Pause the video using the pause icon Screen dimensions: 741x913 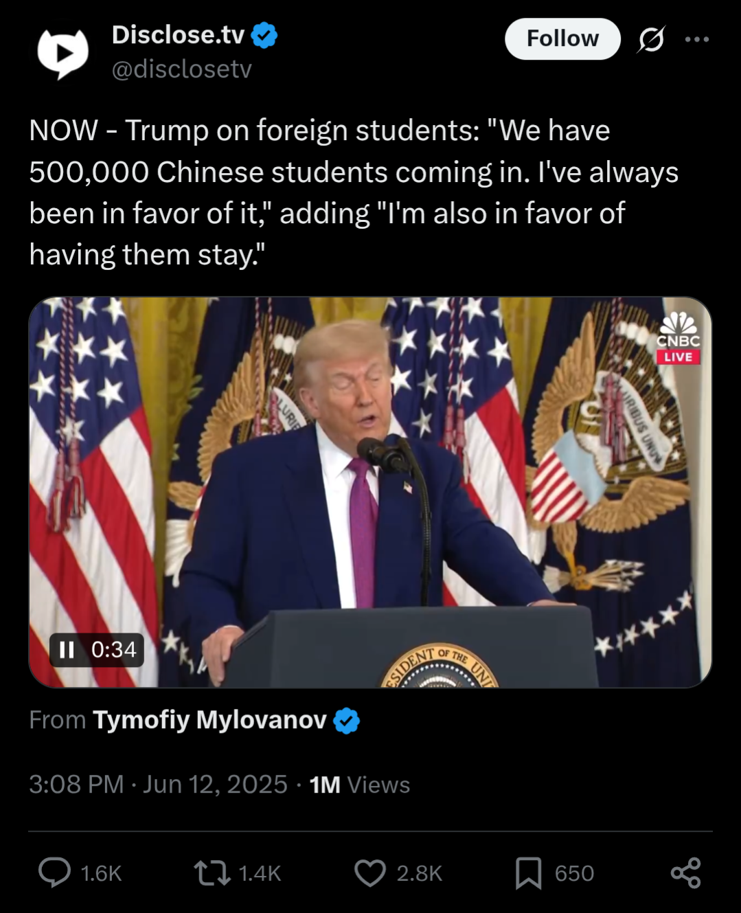[67, 650]
